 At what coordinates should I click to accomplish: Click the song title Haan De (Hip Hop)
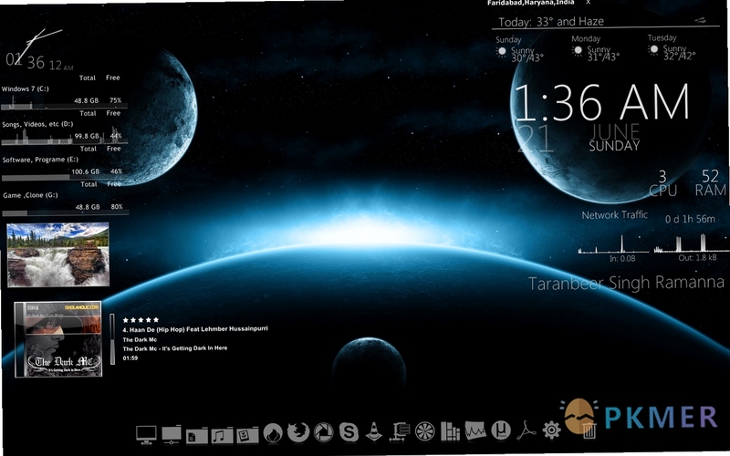195,329
